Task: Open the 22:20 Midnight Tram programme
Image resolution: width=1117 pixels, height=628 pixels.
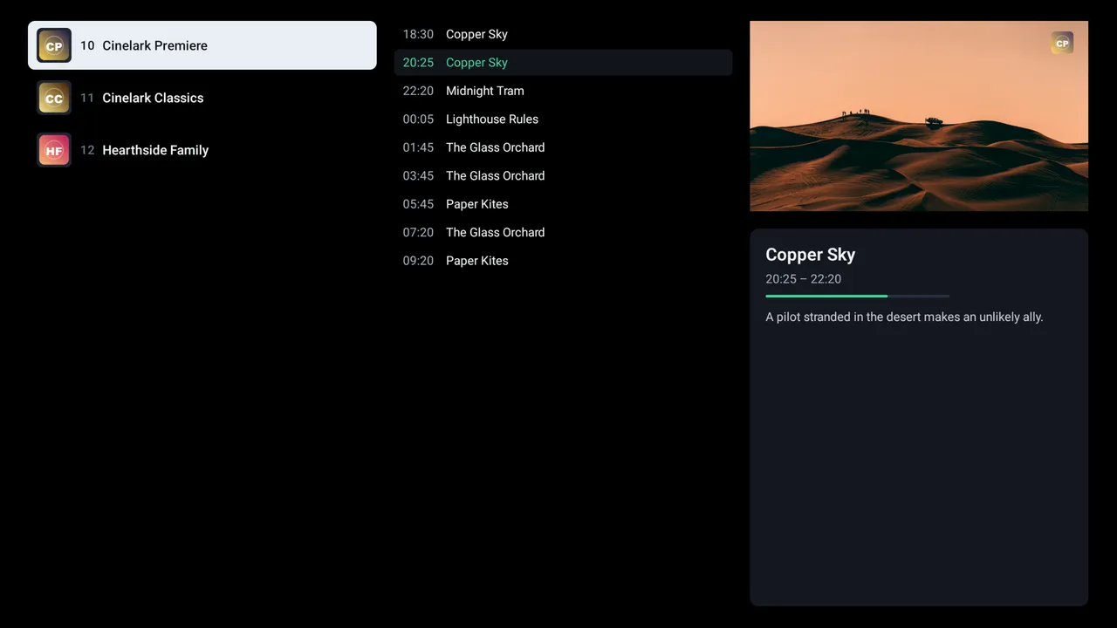Action: click(563, 91)
